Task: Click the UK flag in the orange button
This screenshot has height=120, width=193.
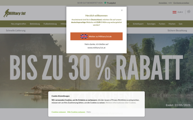Action: click(x=84, y=36)
